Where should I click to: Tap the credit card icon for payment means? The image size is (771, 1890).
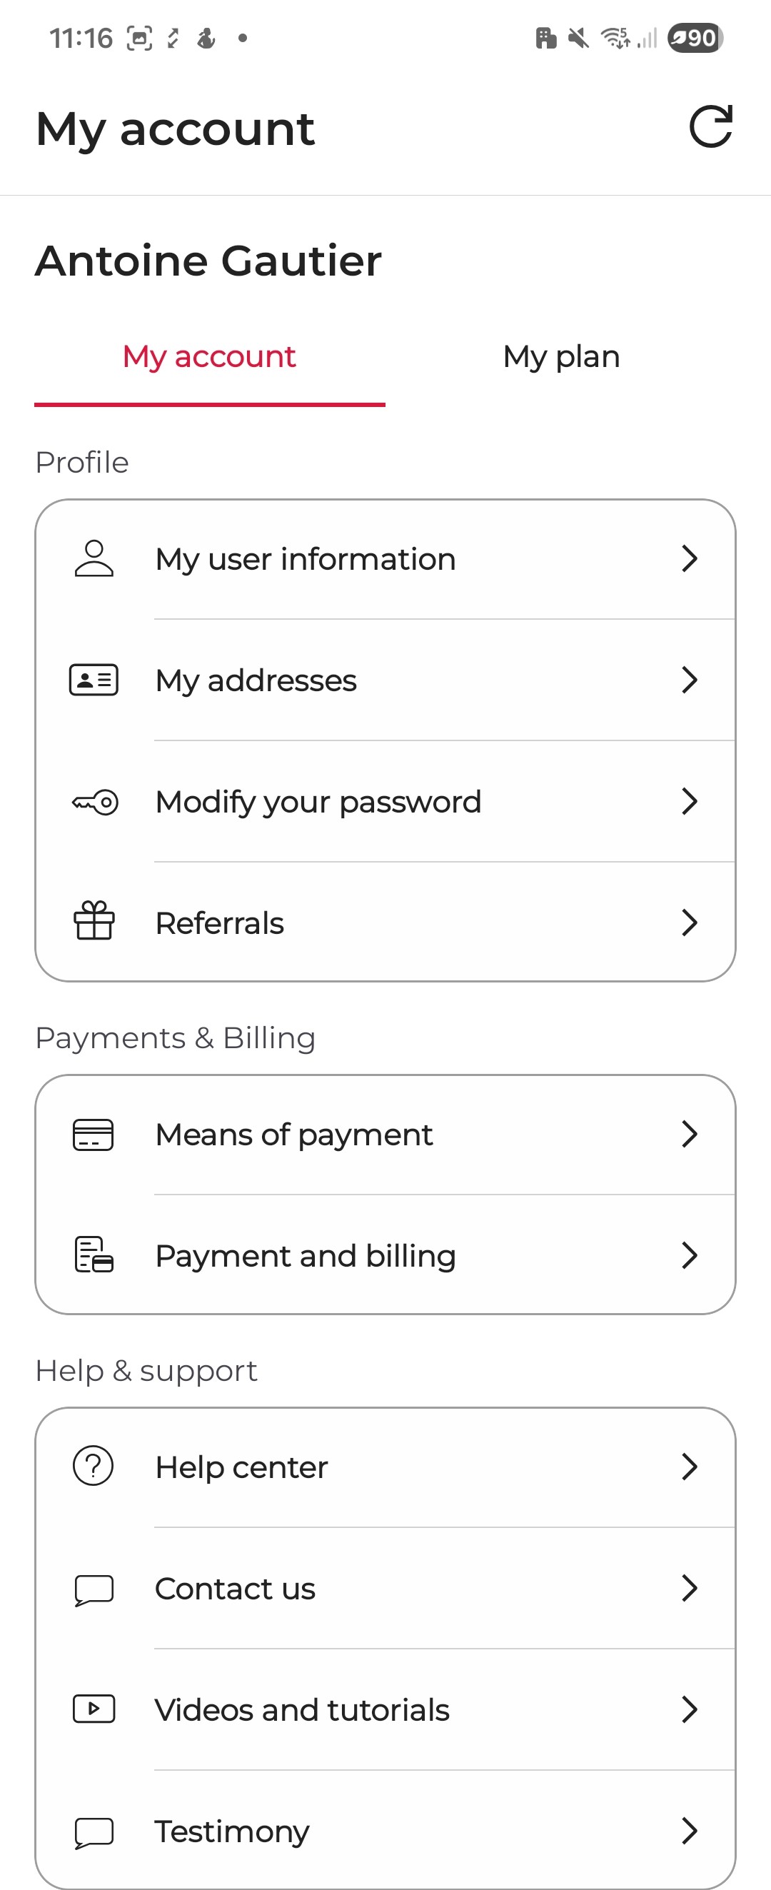(94, 1135)
